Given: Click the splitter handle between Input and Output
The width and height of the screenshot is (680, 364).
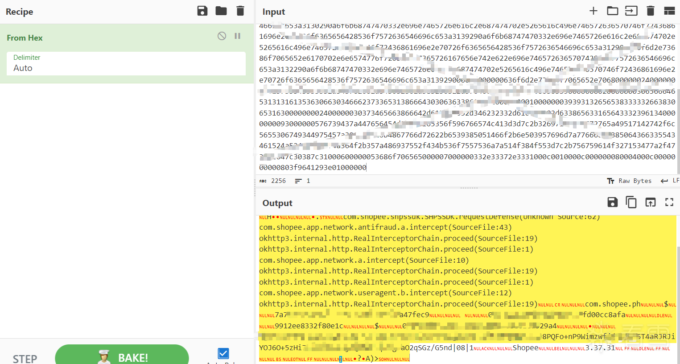Looking at the screenshot, I should [x=469, y=188].
